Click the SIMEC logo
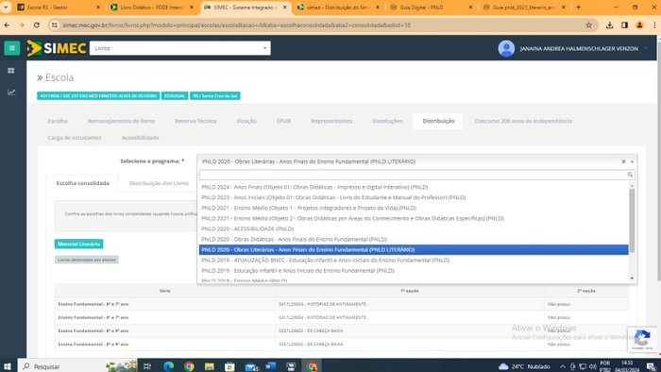Viewport: 661px width, 372px height. pyautogui.click(x=57, y=48)
